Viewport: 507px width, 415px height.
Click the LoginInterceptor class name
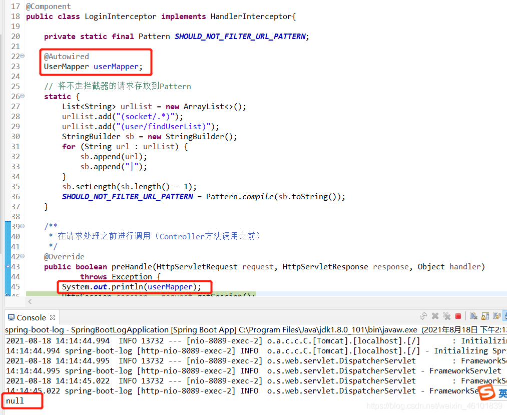[x=121, y=17]
